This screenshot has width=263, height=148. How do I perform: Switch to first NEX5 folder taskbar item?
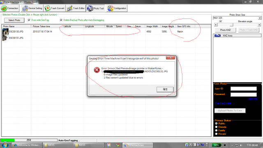pyautogui.click(x=58, y=145)
